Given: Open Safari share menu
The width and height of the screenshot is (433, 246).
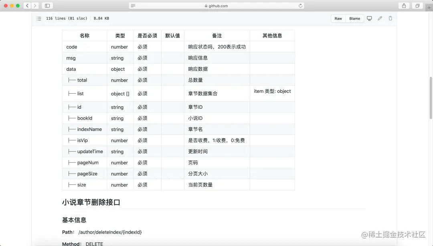Looking at the screenshot, I should point(404,6).
